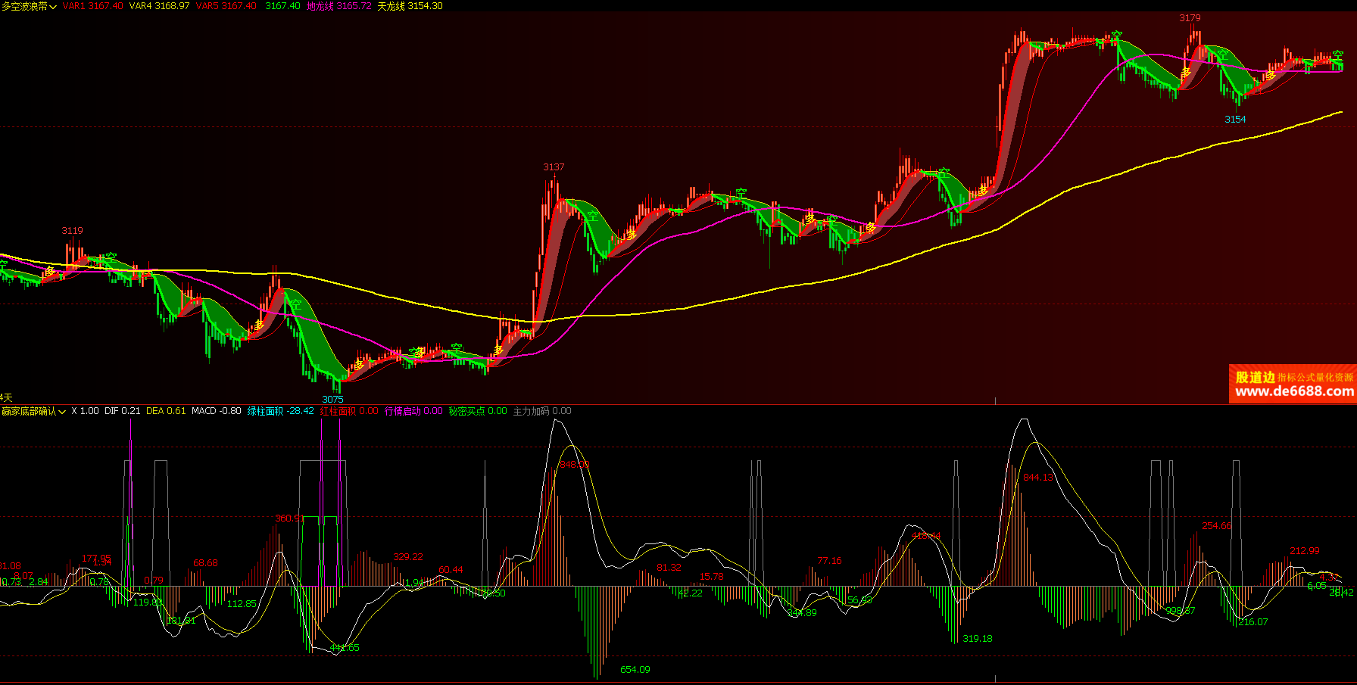Click the 3179 high price marker
1357x685 pixels.
click(x=1190, y=18)
